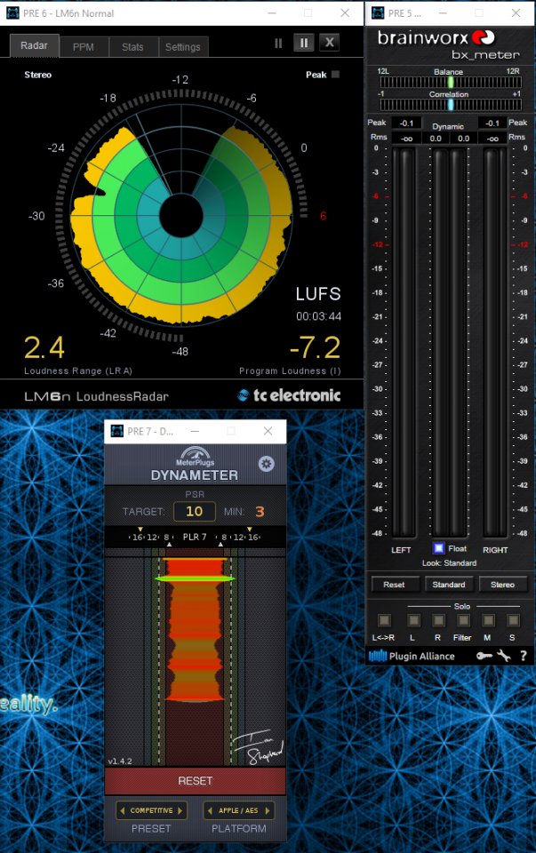Open the Stats tab in LM6n

[x=132, y=47]
